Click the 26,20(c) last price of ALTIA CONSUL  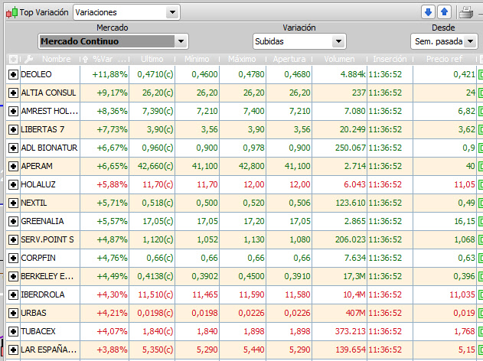click(158, 93)
